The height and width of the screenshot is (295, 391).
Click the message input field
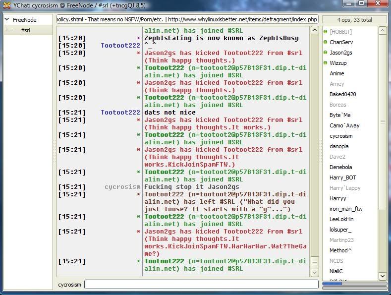(x=201, y=285)
